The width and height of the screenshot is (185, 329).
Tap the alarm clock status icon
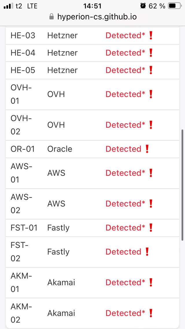[143, 6]
